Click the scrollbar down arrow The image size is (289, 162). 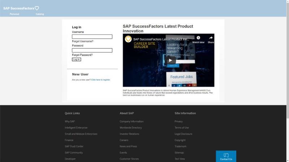click(288, 161)
